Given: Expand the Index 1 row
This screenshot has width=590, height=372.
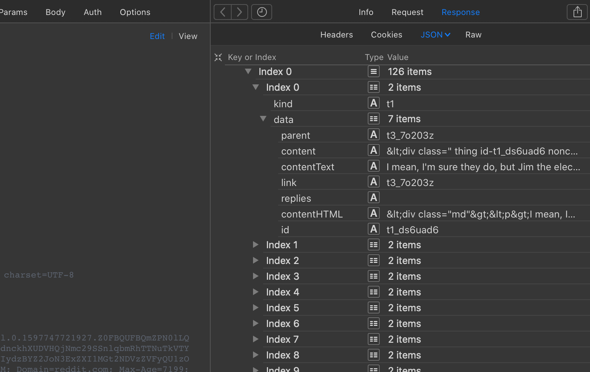Looking at the screenshot, I should [256, 245].
